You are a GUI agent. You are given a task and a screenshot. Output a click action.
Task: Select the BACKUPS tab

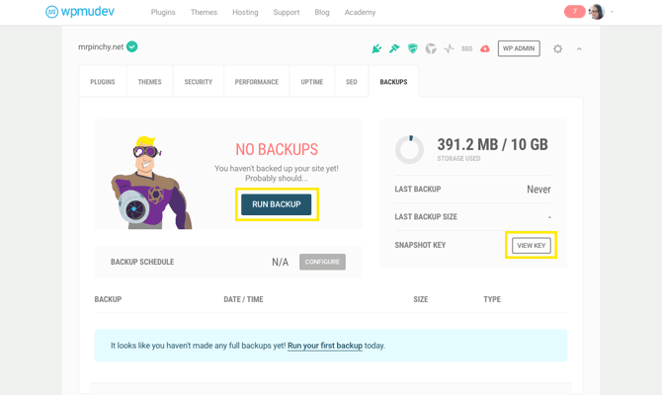point(393,82)
